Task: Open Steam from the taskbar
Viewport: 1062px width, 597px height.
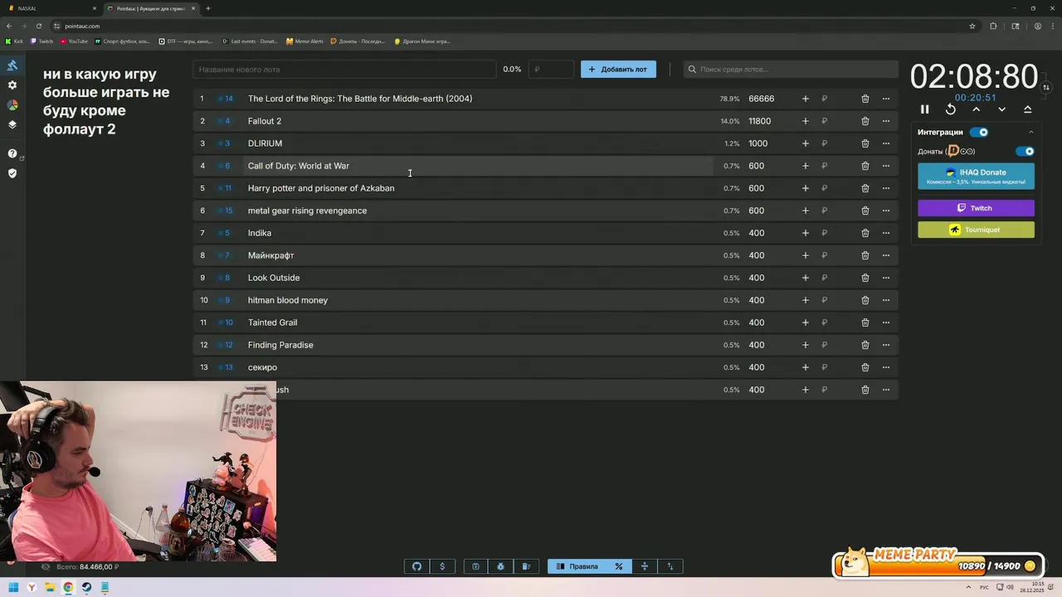Action: [86, 588]
